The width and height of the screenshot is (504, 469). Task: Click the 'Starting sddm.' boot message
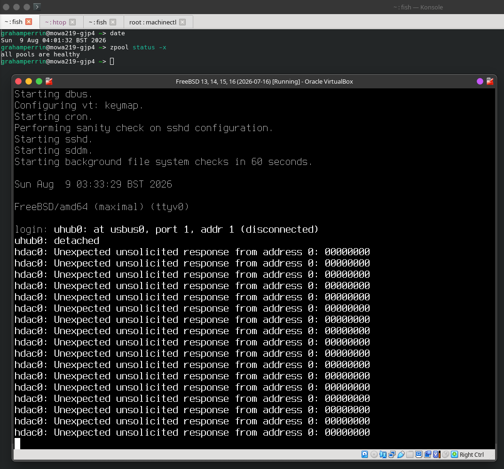(x=53, y=150)
